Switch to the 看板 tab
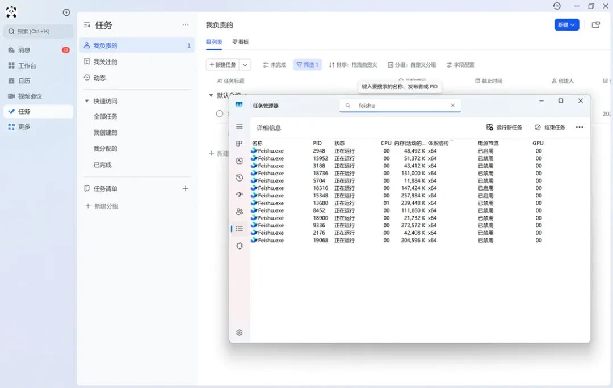 [241, 42]
